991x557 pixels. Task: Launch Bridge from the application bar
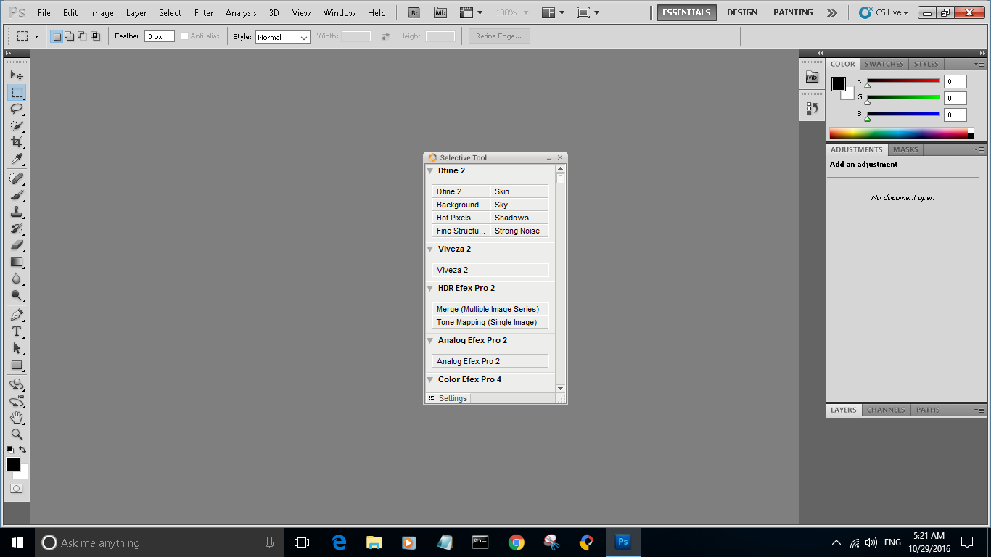click(414, 12)
